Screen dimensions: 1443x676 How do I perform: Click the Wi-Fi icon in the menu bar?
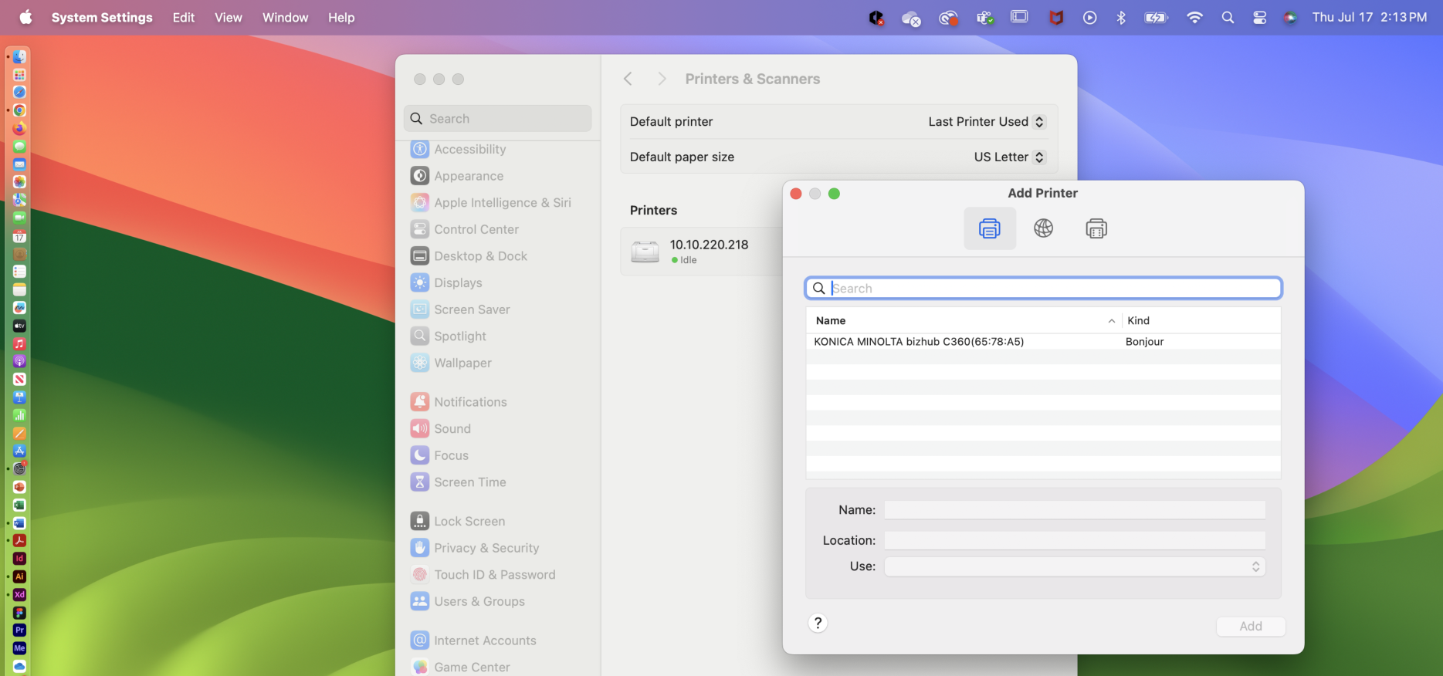(1194, 17)
